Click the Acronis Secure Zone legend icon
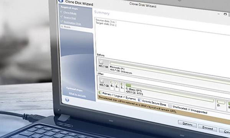The height and width of the screenshot is (138, 230). point(140,100)
